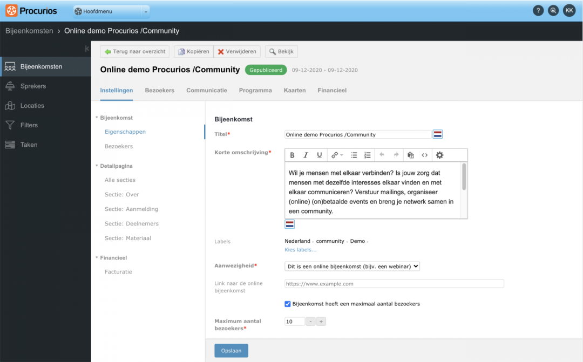This screenshot has height=362, width=583.
Task: Collapse the left sidebar
Action: click(x=86, y=49)
